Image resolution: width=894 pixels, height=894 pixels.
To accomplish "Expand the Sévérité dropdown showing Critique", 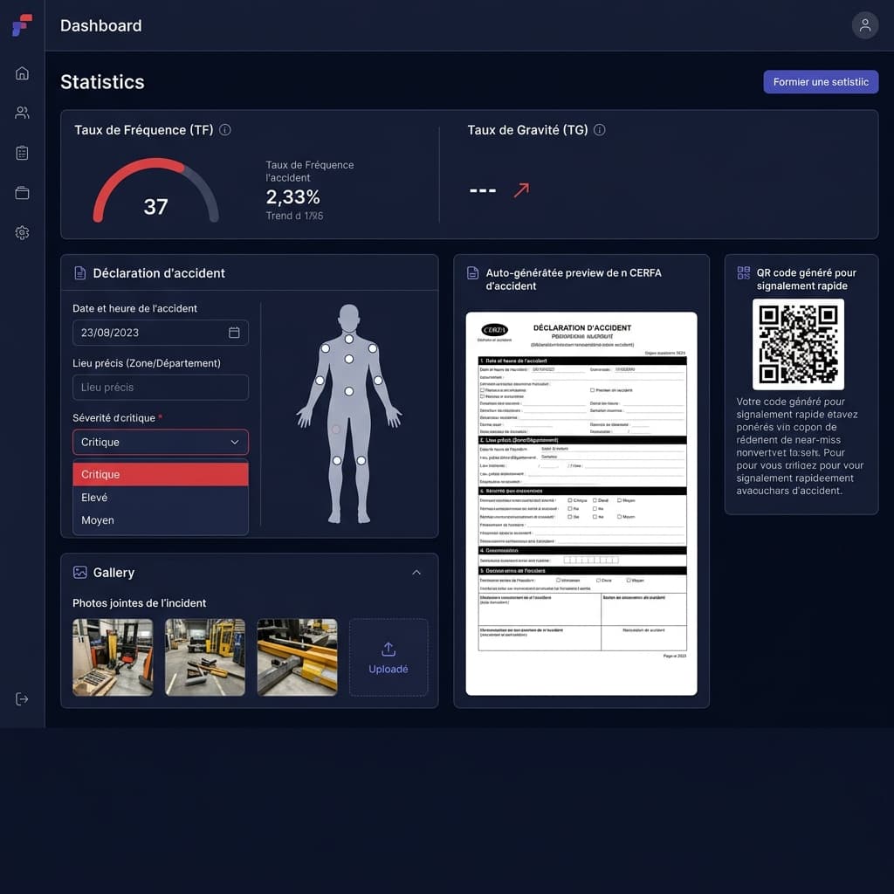I will pyautogui.click(x=161, y=443).
